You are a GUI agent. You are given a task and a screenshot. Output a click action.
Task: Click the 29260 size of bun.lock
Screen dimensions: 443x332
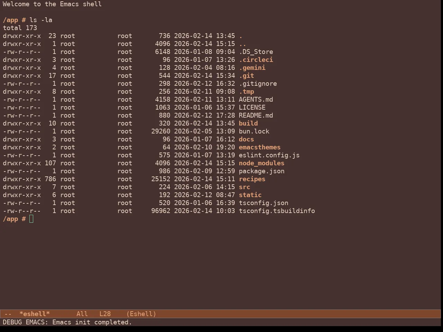pos(161,131)
